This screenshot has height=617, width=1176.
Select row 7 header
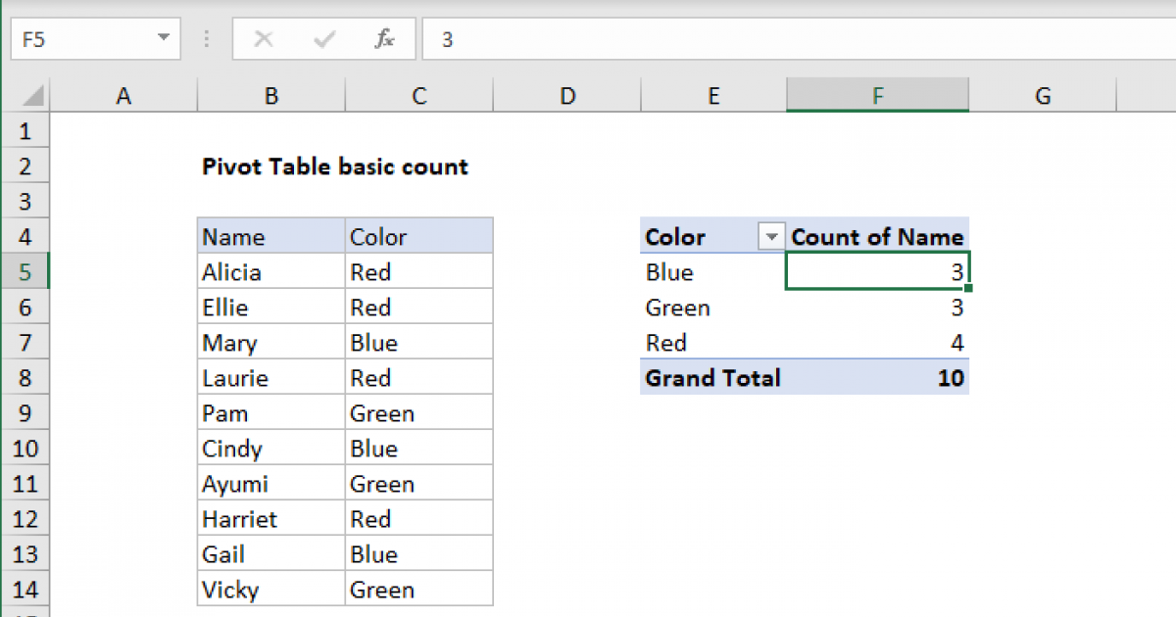(x=24, y=343)
